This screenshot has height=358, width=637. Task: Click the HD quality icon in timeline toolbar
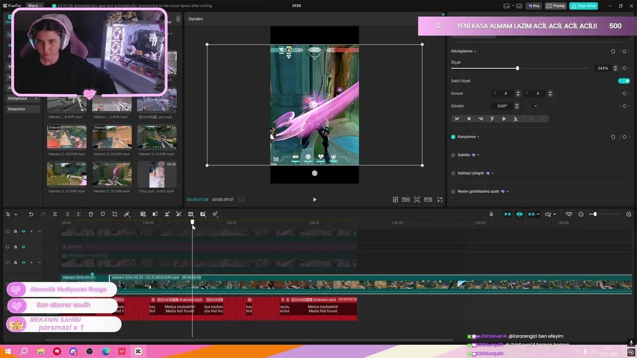coord(191,214)
